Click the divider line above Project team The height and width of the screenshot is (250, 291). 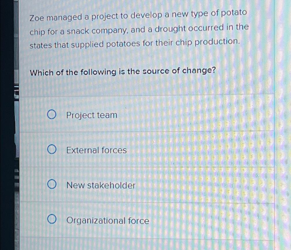[x=145, y=94]
